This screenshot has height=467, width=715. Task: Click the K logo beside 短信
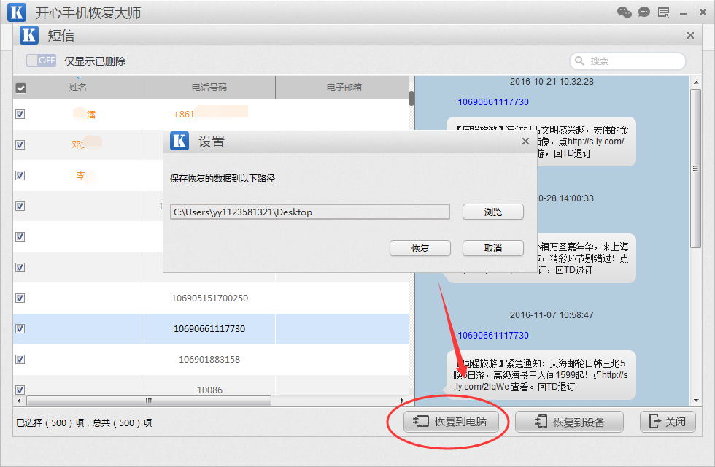point(29,35)
